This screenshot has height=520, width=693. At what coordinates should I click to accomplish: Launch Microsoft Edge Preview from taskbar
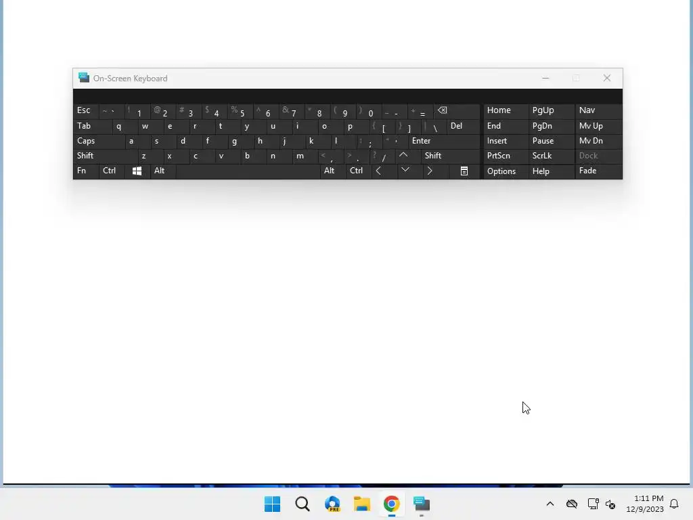tap(332, 504)
